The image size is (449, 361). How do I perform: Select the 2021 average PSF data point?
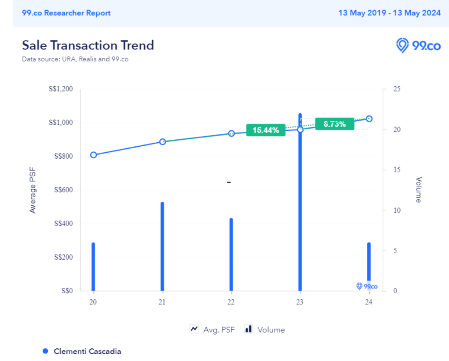click(163, 142)
